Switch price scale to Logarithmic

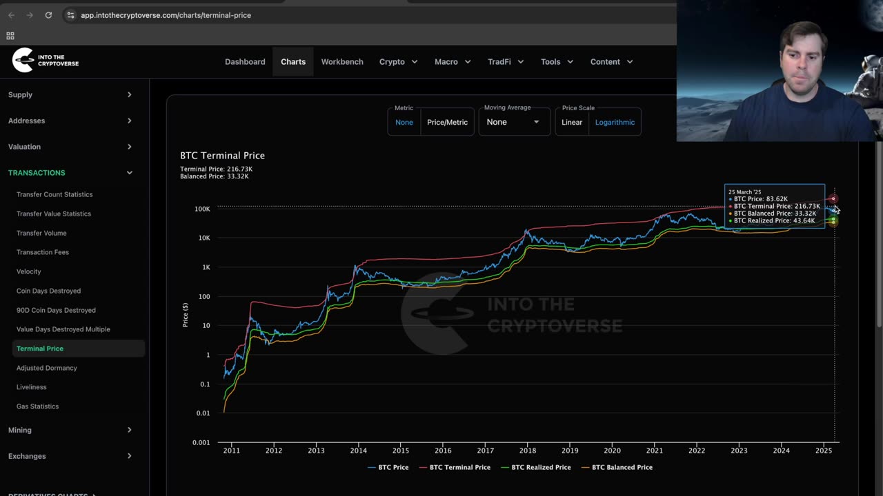coord(615,123)
